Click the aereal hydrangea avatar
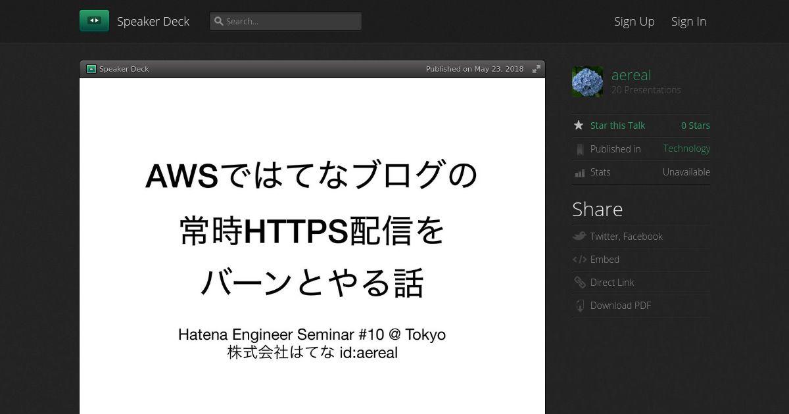This screenshot has width=789, height=414. coord(587,81)
